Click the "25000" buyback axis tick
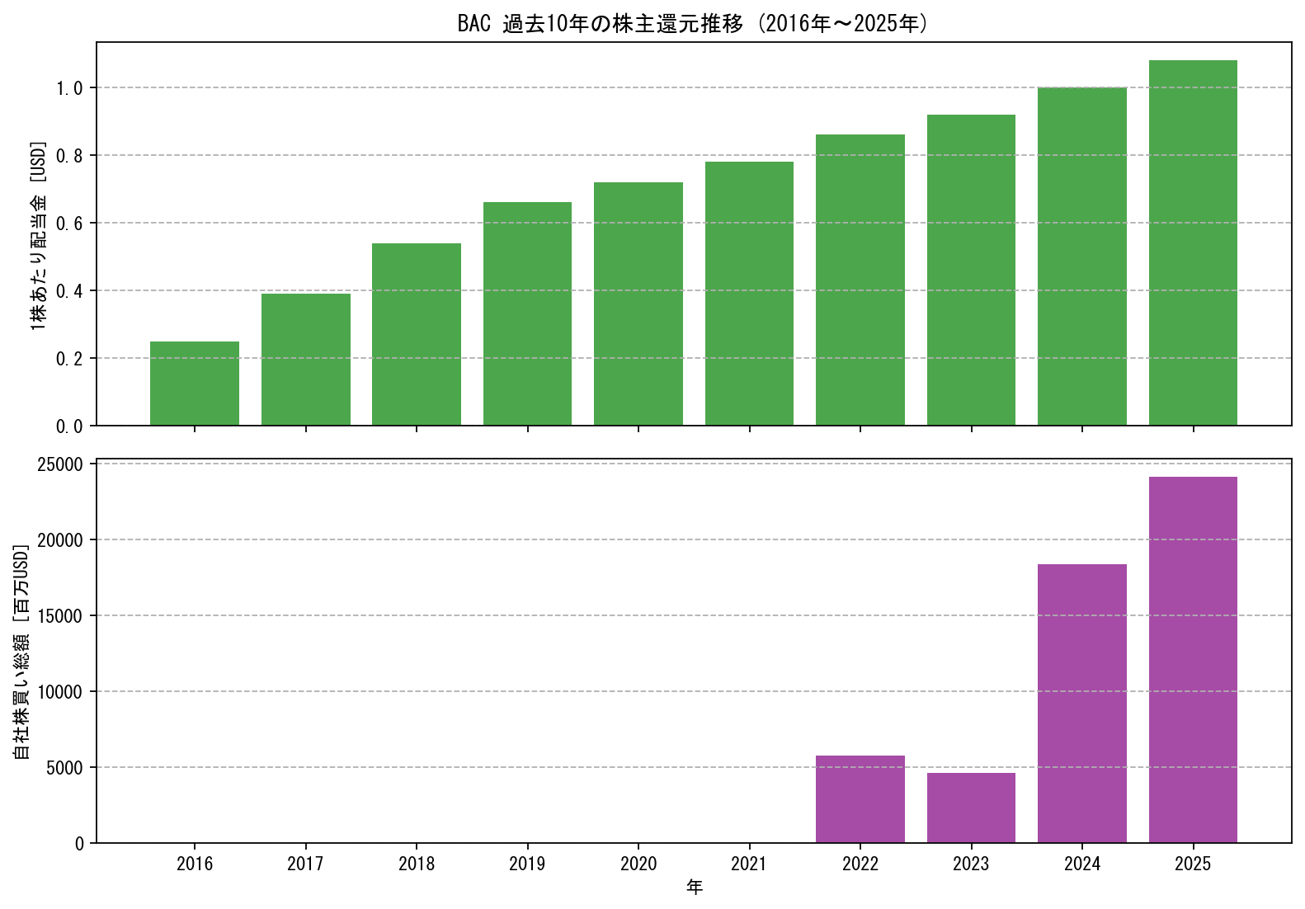This screenshot has width=1305, height=909. coord(61,464)
